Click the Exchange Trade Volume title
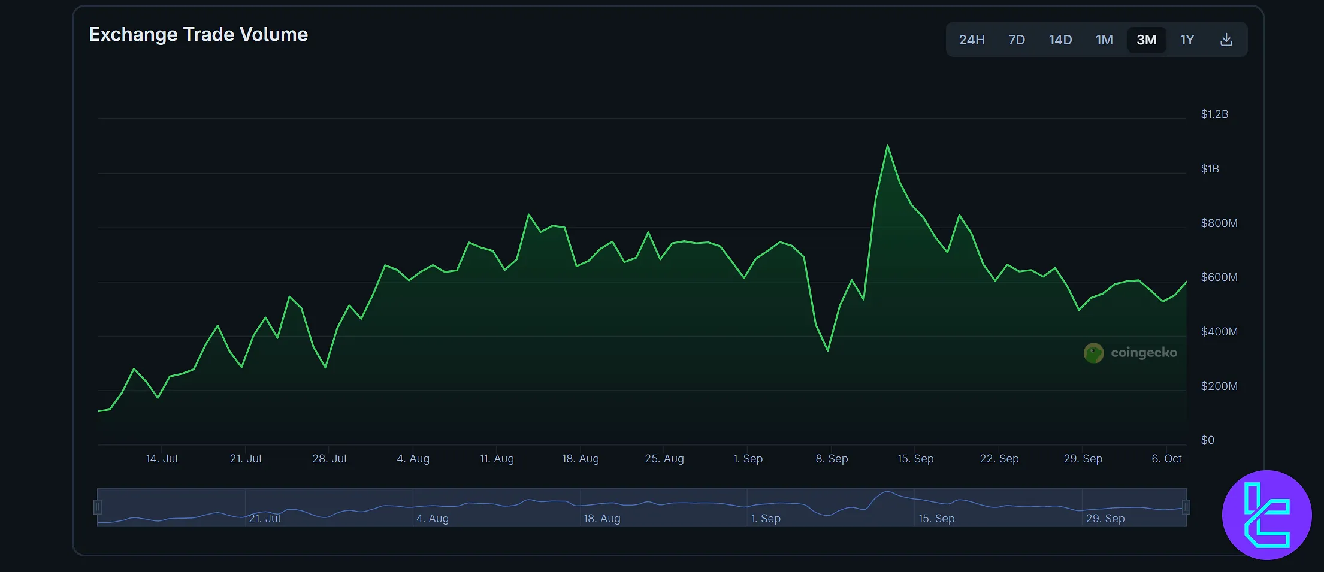The image size is (1324, 572). tap(198, 34)
